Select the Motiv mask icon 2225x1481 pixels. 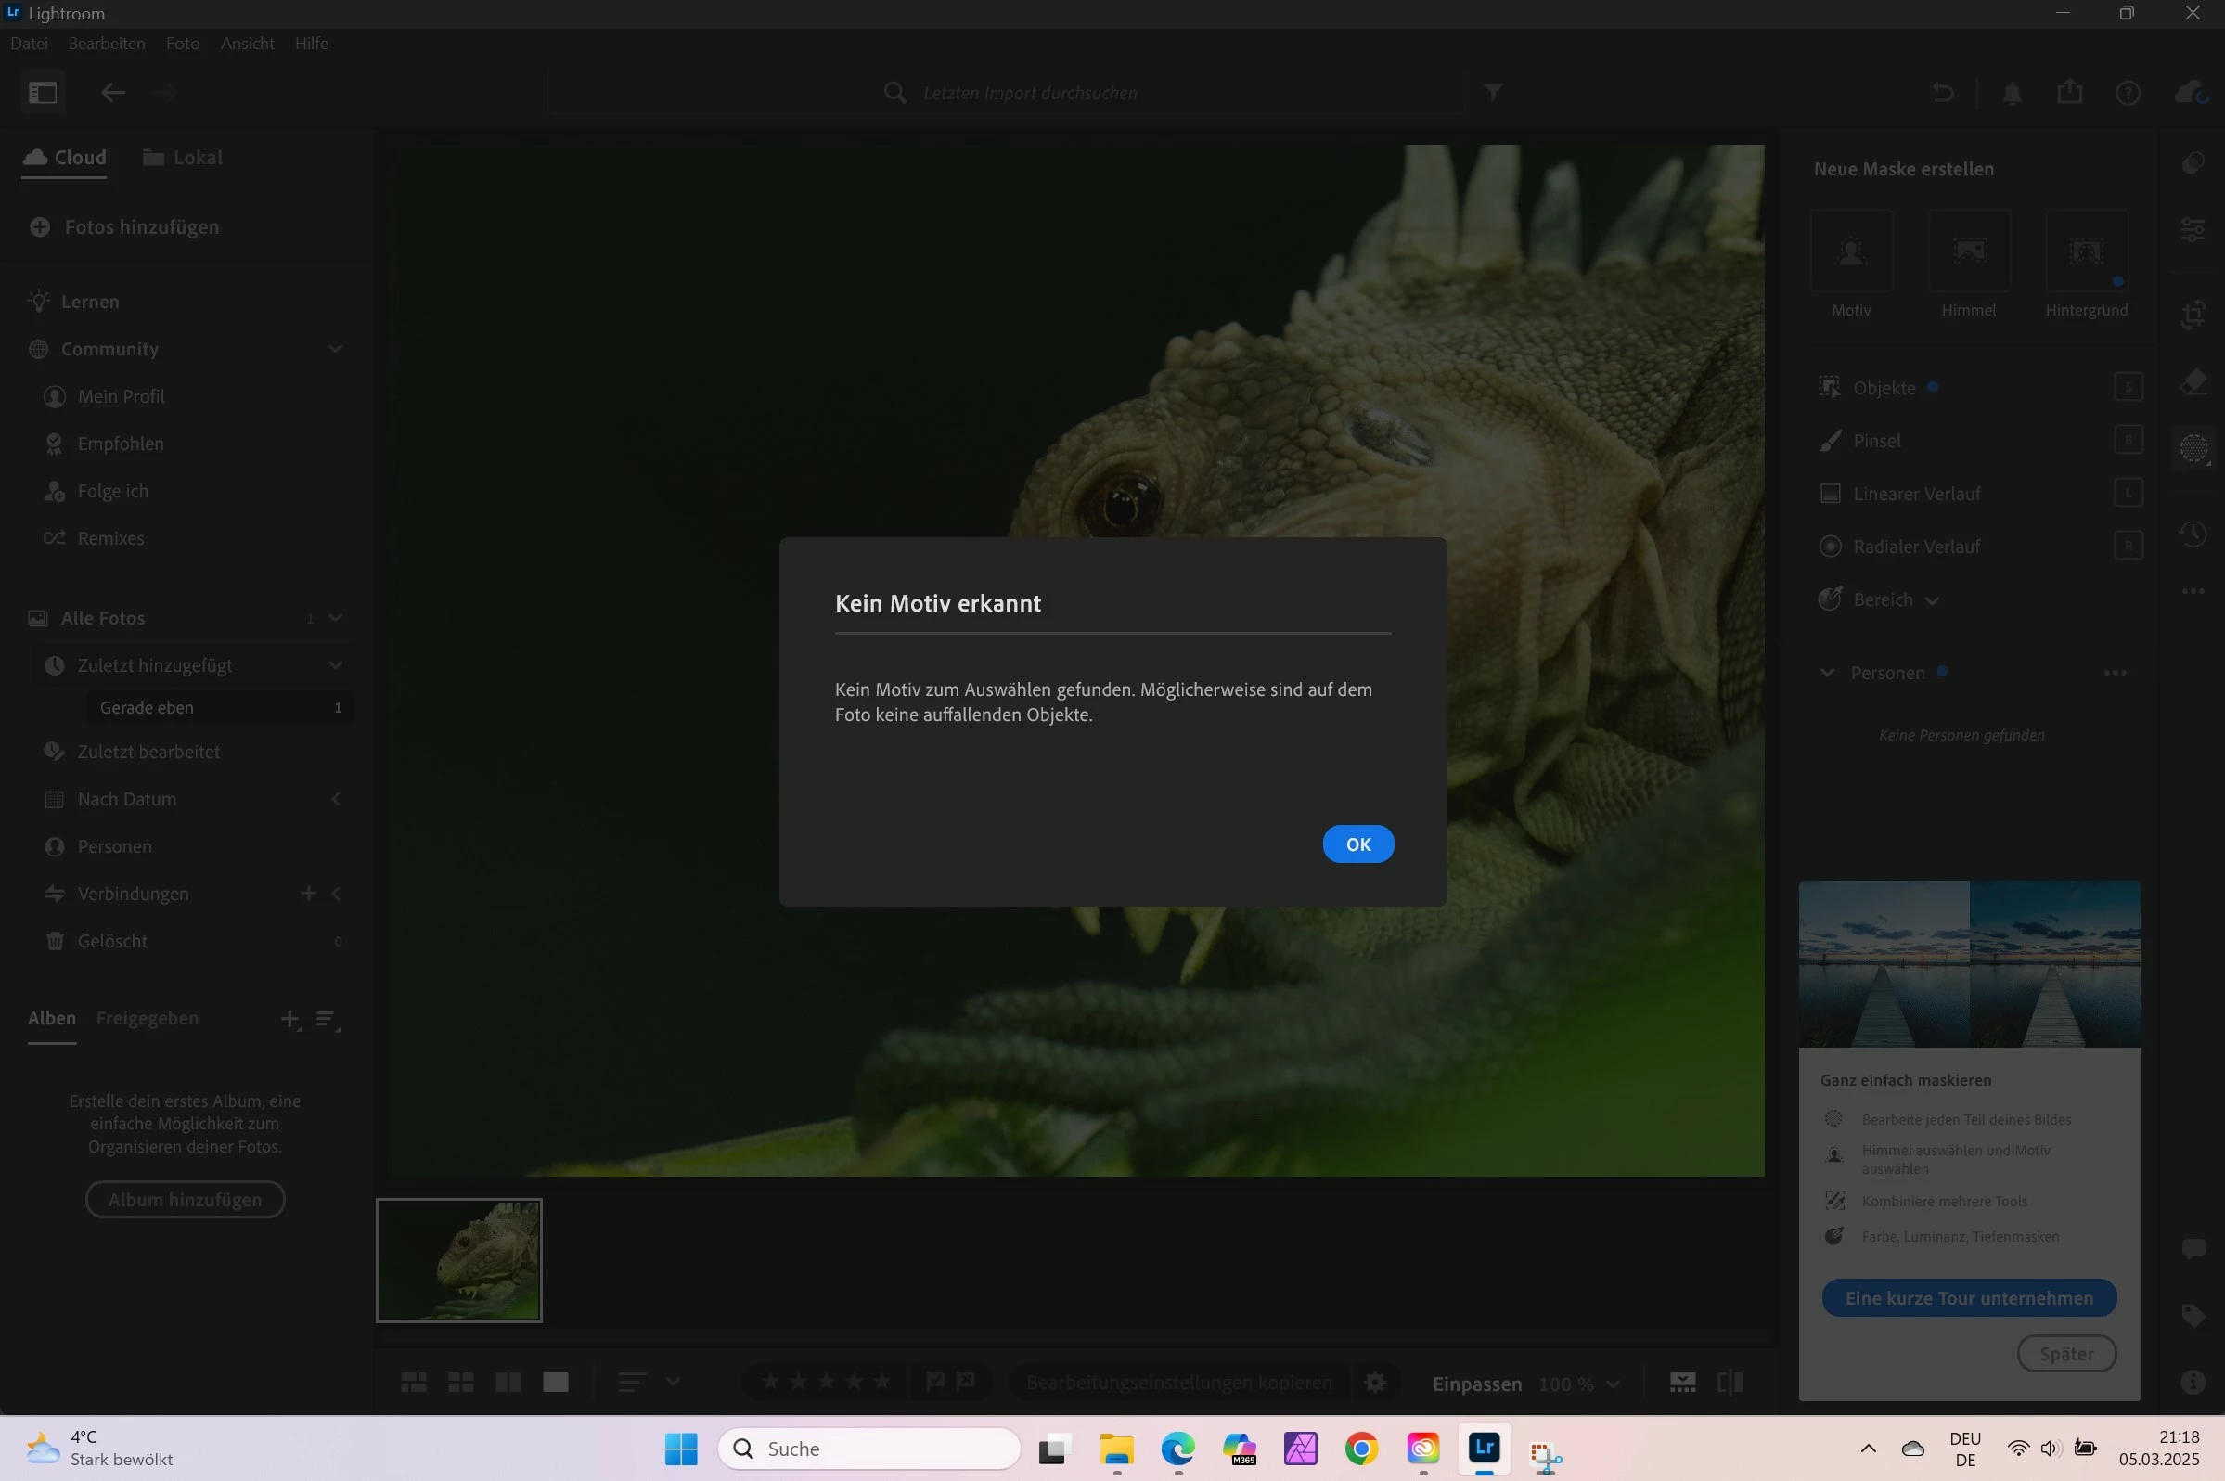(x=1850, y=251)
